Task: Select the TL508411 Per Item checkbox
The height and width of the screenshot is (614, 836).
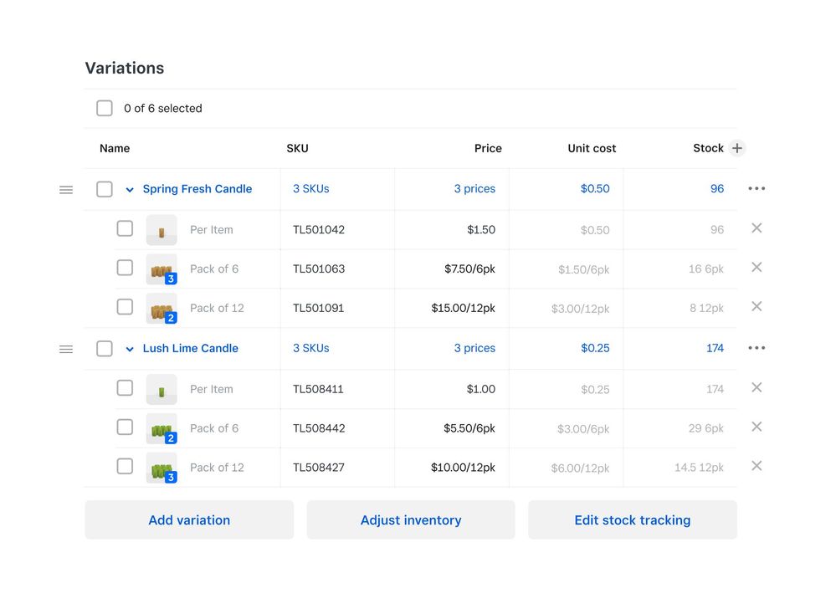Action: pos(125,388)
